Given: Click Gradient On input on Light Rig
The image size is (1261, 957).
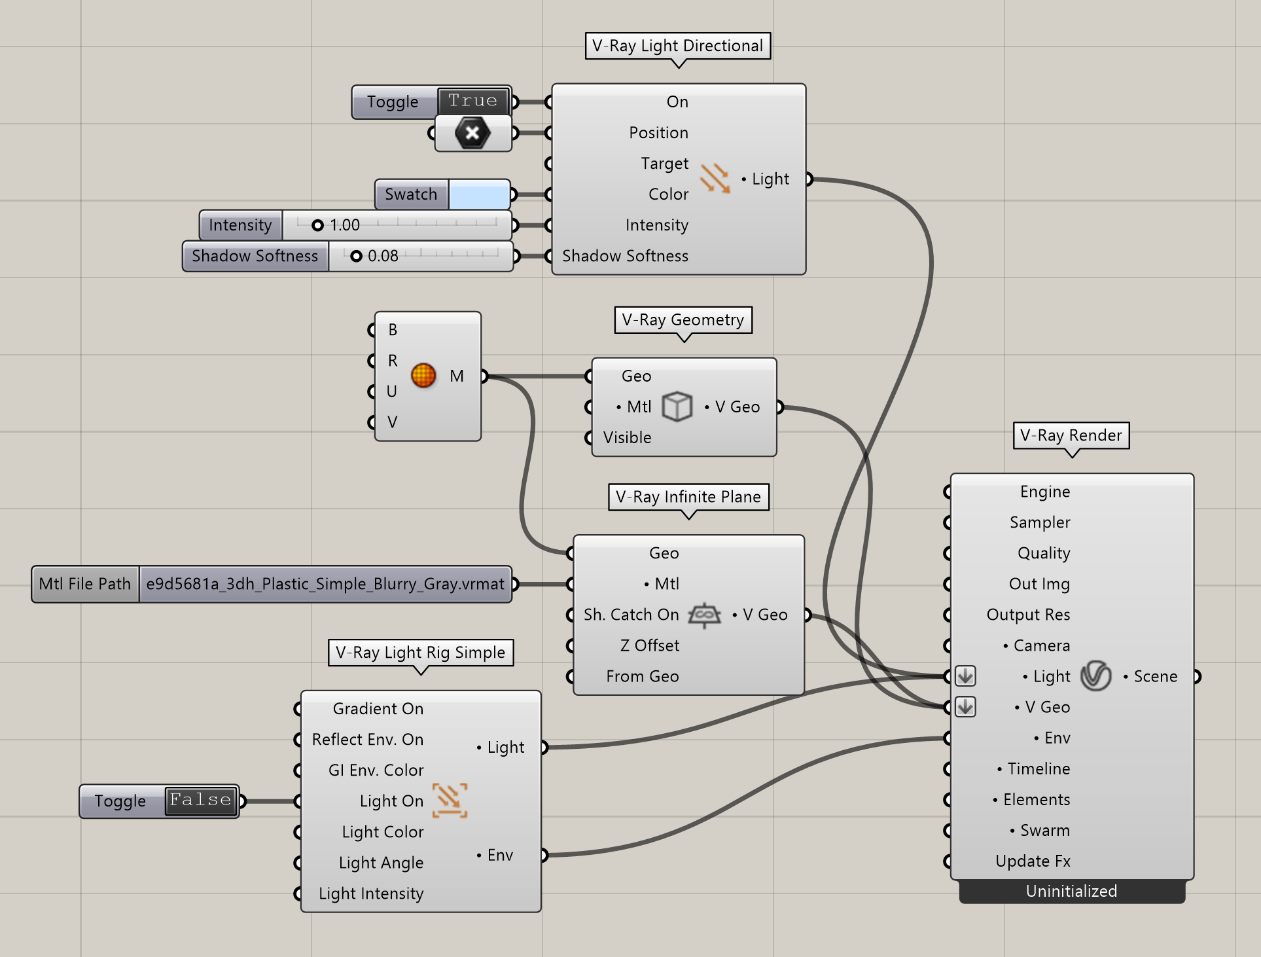Looking at the screenshot, I should [378, 708].
